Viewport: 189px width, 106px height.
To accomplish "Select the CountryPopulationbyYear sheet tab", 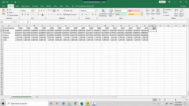I will (21, 97).
